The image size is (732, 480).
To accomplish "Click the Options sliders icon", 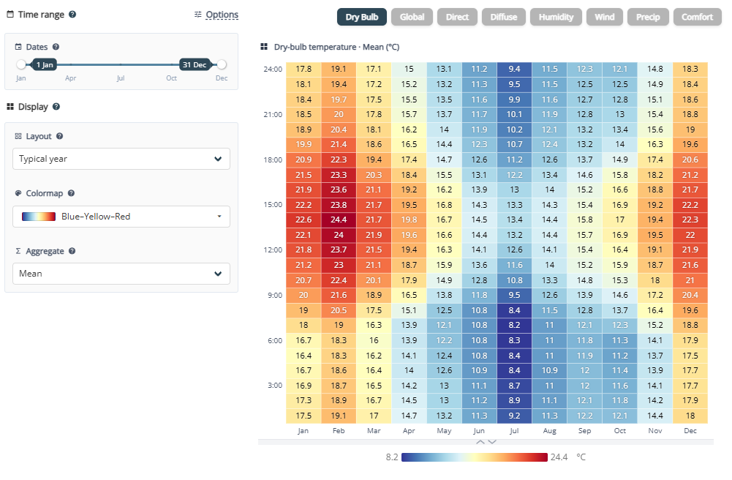I will click(198, 15).
